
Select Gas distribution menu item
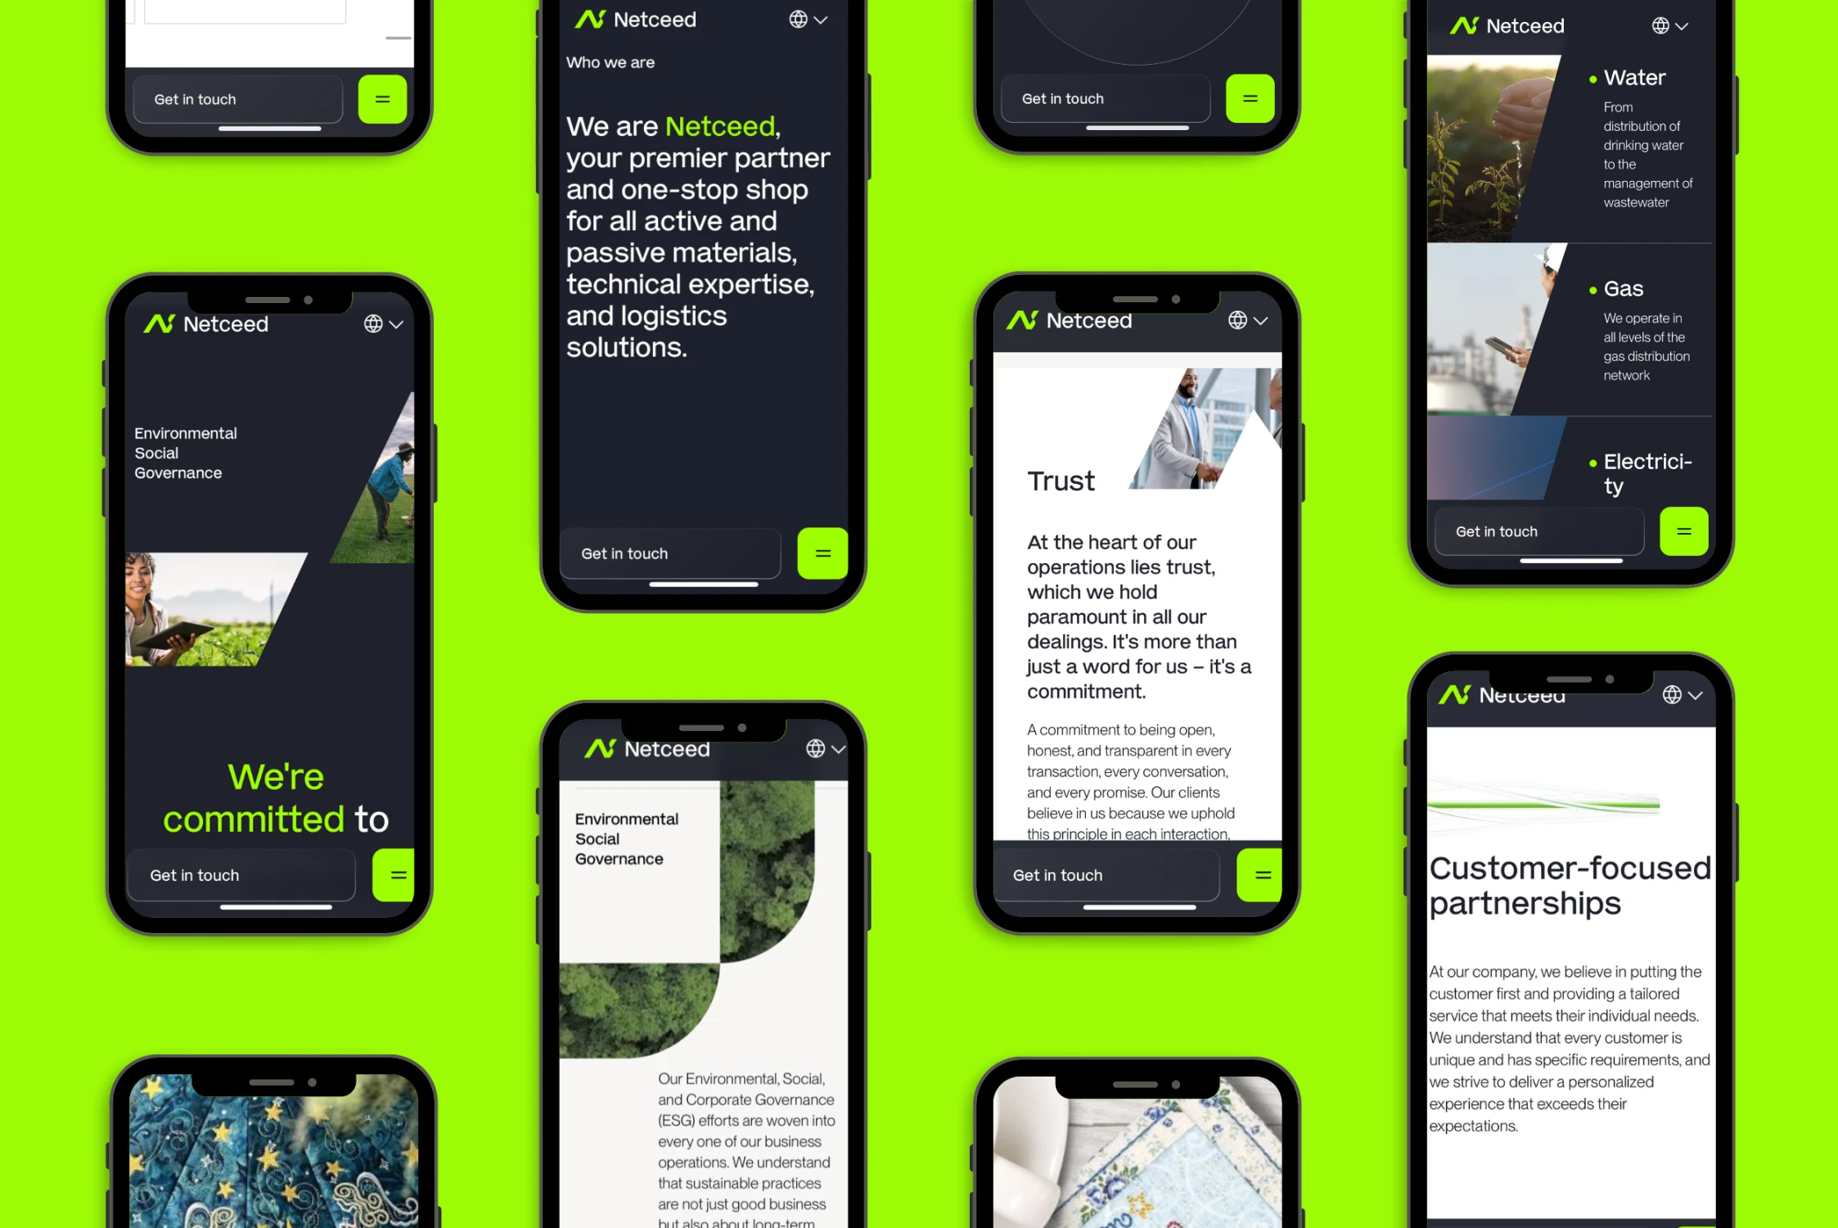pos(1623,288)
